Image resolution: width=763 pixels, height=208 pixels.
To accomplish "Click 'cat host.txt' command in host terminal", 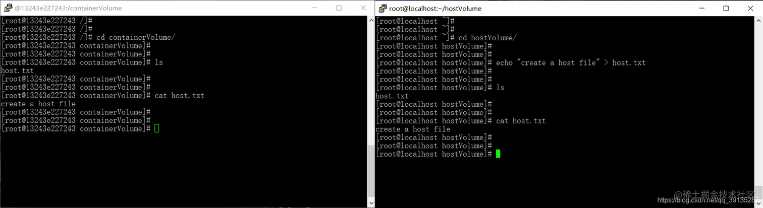I will pos(521,121).
